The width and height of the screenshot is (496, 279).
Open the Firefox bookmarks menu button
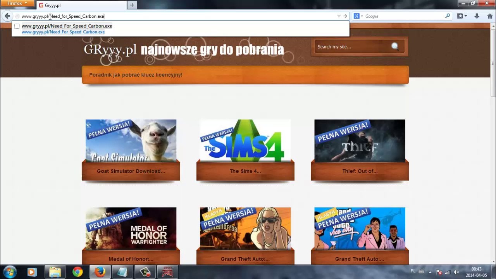tap(462, 16)
